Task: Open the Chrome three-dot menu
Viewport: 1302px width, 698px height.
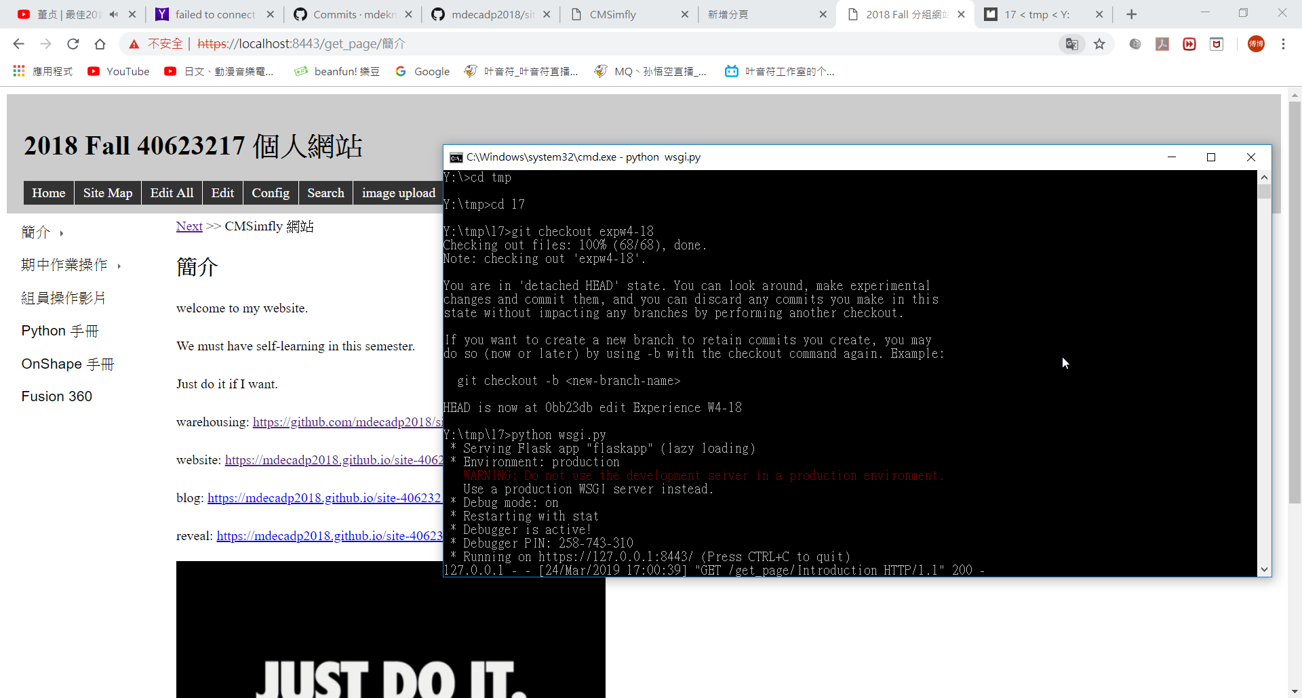Action: (1283, 44)
